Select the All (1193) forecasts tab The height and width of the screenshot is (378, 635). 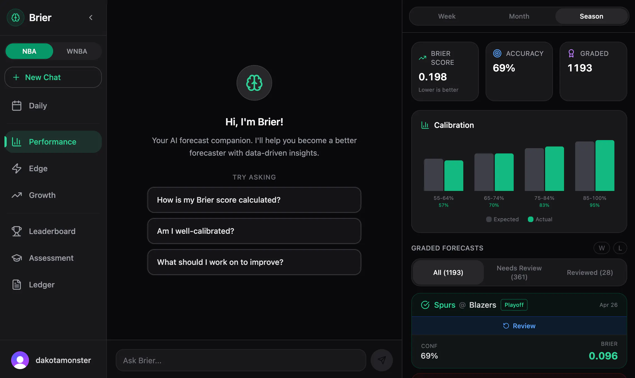pyautogui.click(x=448, y=272)
